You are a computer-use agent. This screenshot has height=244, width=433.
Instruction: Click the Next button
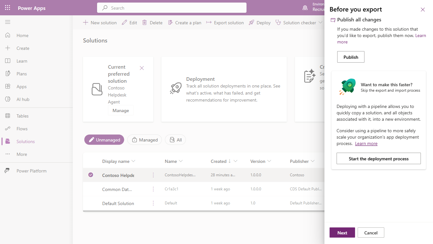click(x=342, y=233)
